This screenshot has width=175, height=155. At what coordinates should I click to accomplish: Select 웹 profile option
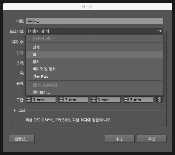95,54
